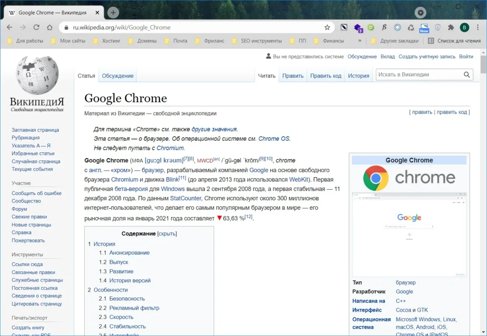This screenshot has width=487, height=336.
Task: Click the recycle arrows extension icon
Action: pyautogui.click(x=411, y=27)
